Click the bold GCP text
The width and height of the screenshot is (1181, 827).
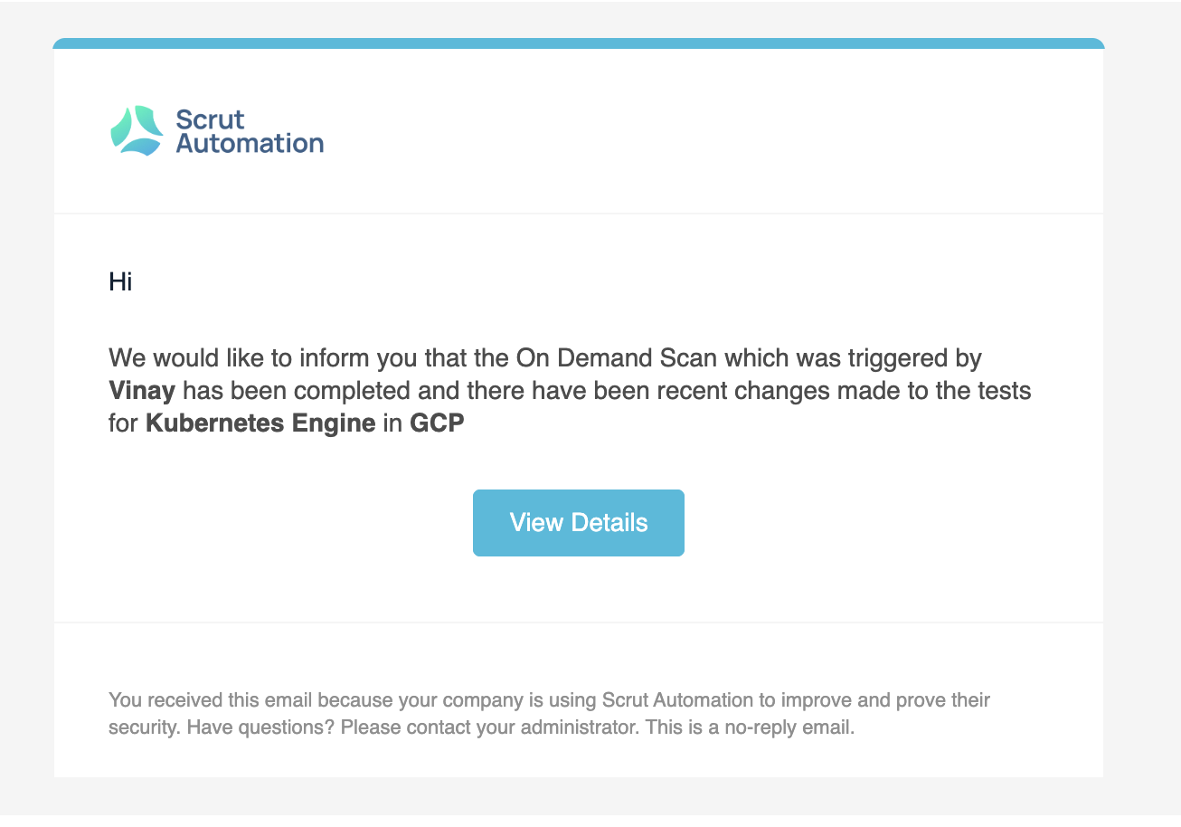point(437,423)
